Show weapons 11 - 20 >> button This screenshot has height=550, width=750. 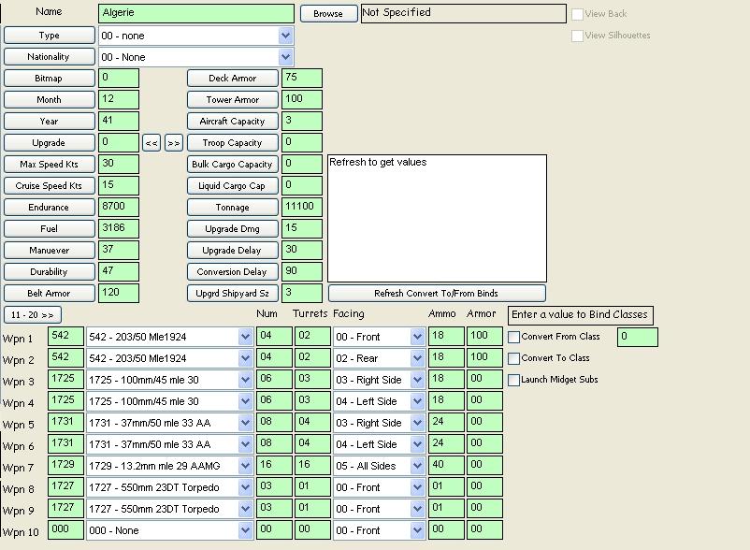click(33, 314)
